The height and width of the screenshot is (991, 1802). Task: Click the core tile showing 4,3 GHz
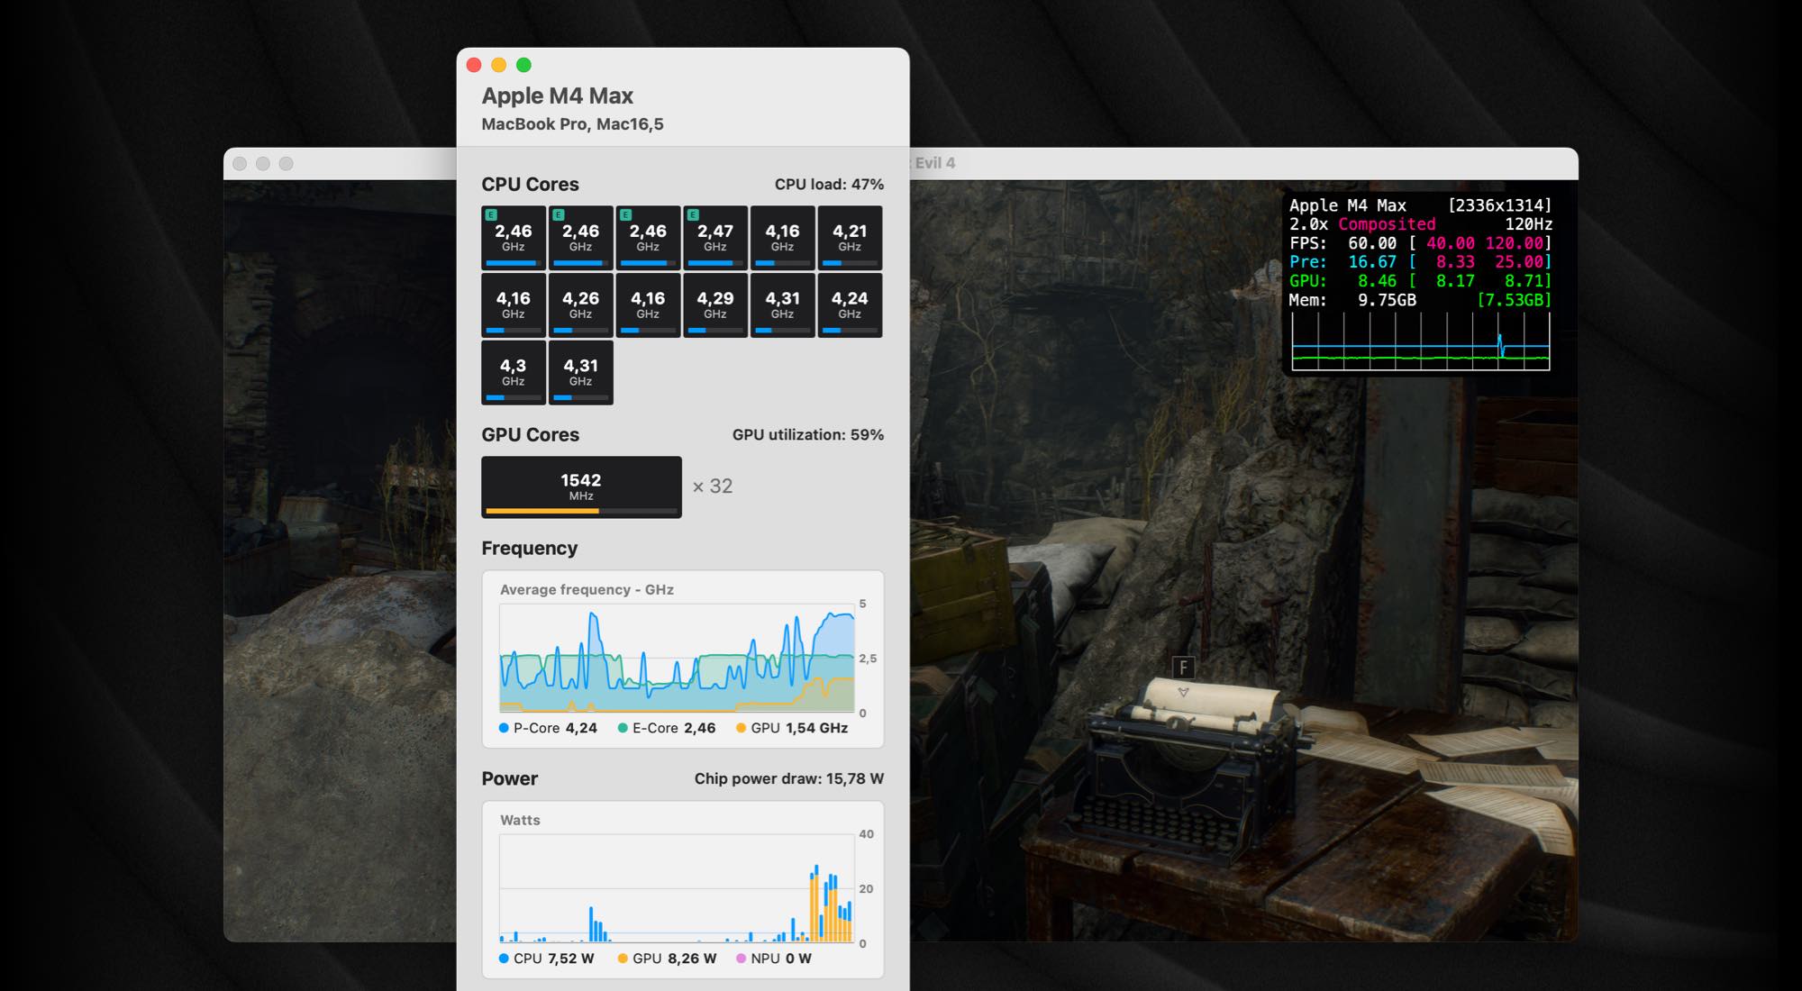[514, 372]
